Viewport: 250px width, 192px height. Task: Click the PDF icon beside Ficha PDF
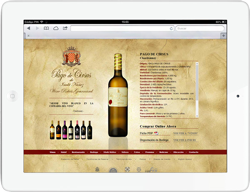156,133
